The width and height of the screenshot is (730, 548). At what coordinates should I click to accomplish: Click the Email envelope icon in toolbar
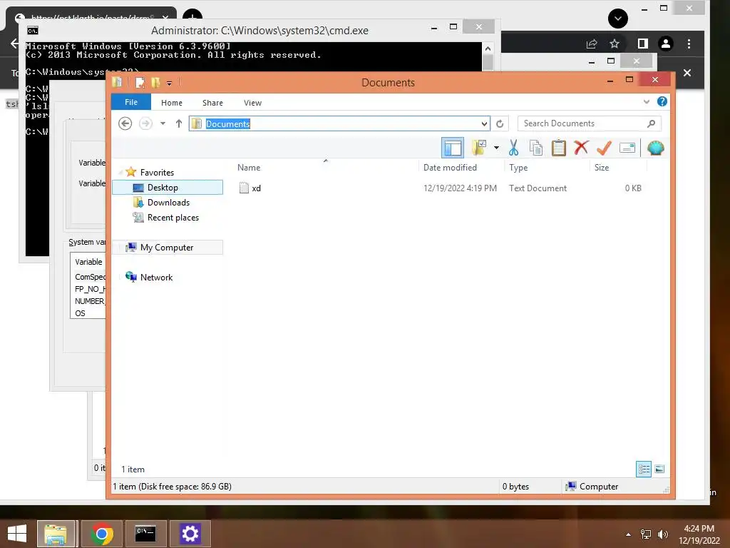627,148
